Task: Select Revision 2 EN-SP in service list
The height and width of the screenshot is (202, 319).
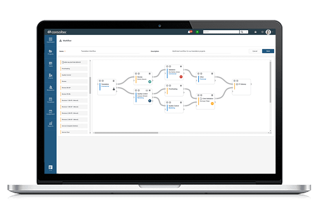Action: tap(74, 119)
